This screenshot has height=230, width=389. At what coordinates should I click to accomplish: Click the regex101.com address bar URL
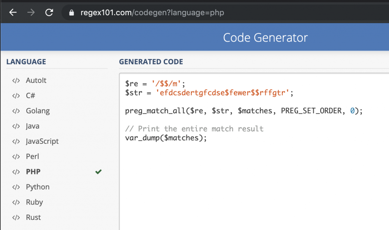(152, 13)
